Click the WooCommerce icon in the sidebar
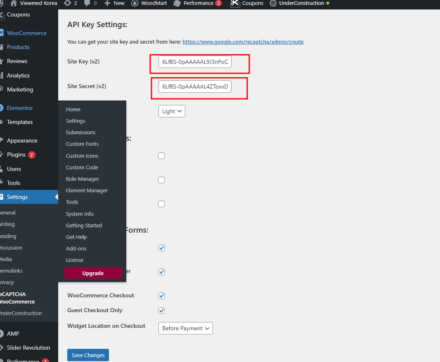This screenshot has height=362, width=440. 1,33
